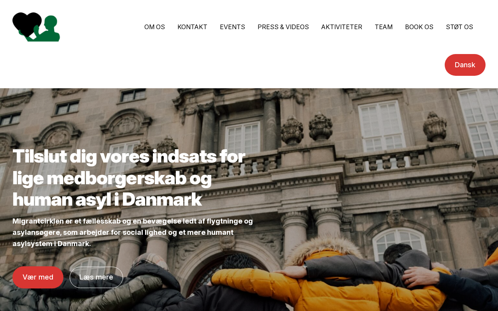
Task: Click the Migrantcirklen description paragraph
Action: tap(133, 232)
